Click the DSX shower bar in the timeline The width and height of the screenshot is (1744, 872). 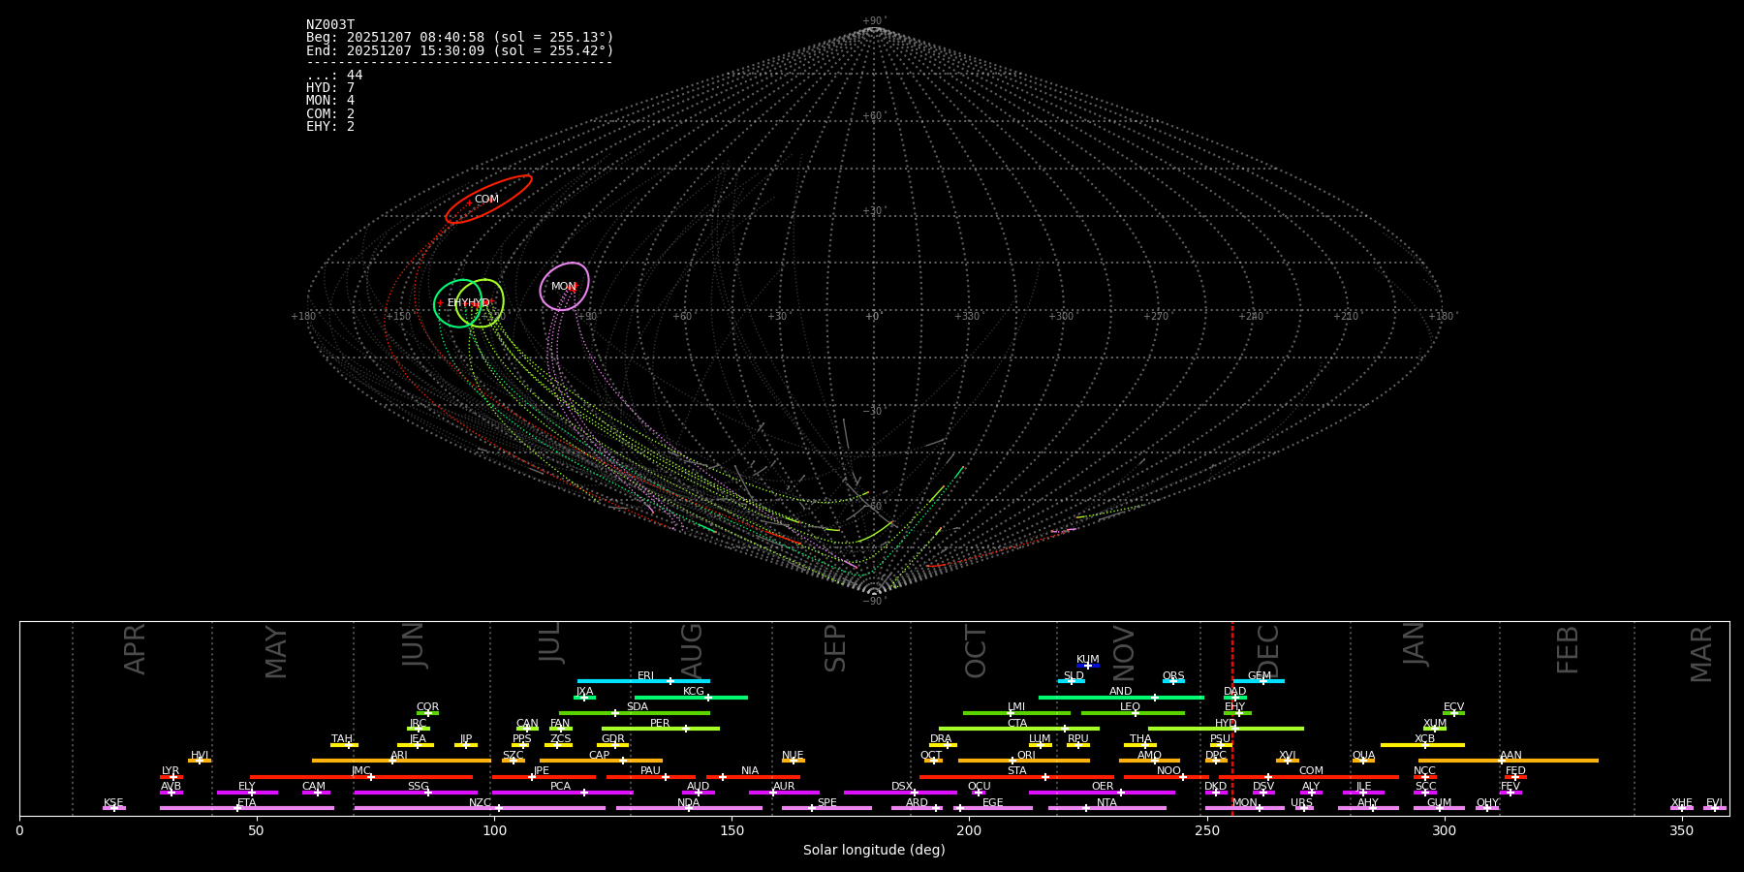pyautogui.click(x=900, y=793)
